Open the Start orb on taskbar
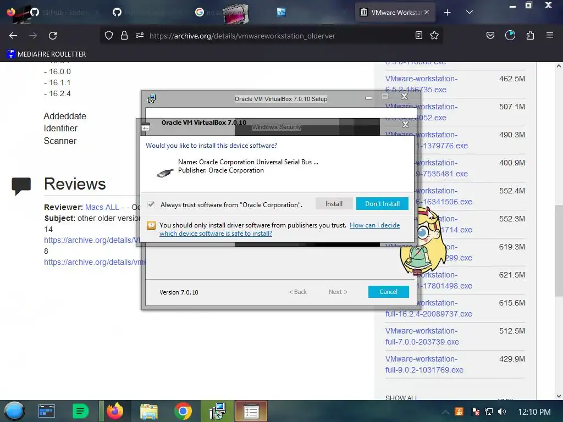 pyautogui.click(x=14, y=411)
